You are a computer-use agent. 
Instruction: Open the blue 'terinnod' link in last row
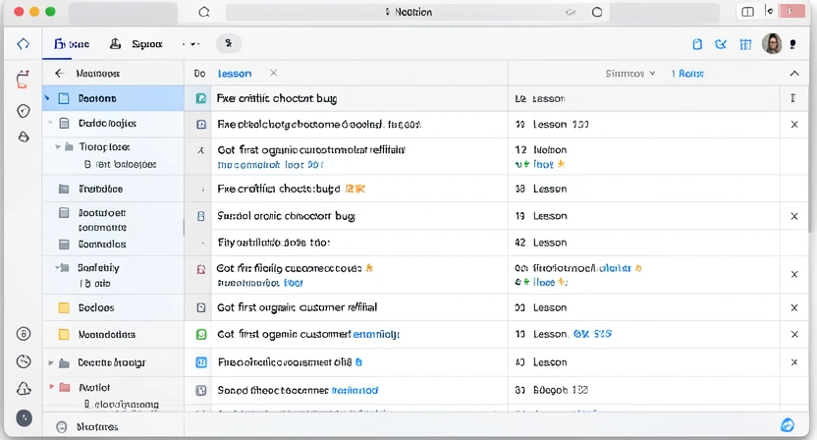354,390
